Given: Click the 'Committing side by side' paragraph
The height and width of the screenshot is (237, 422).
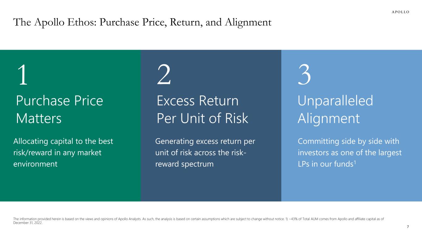Looking at the screenshot, I should (x=349, y=152).
